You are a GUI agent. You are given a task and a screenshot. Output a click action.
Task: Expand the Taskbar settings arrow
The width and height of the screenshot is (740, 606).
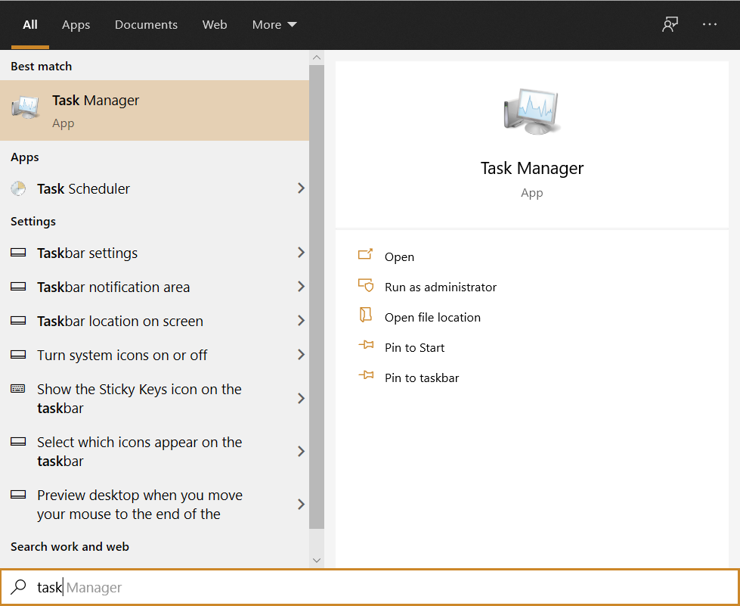(x=301, y=253)
